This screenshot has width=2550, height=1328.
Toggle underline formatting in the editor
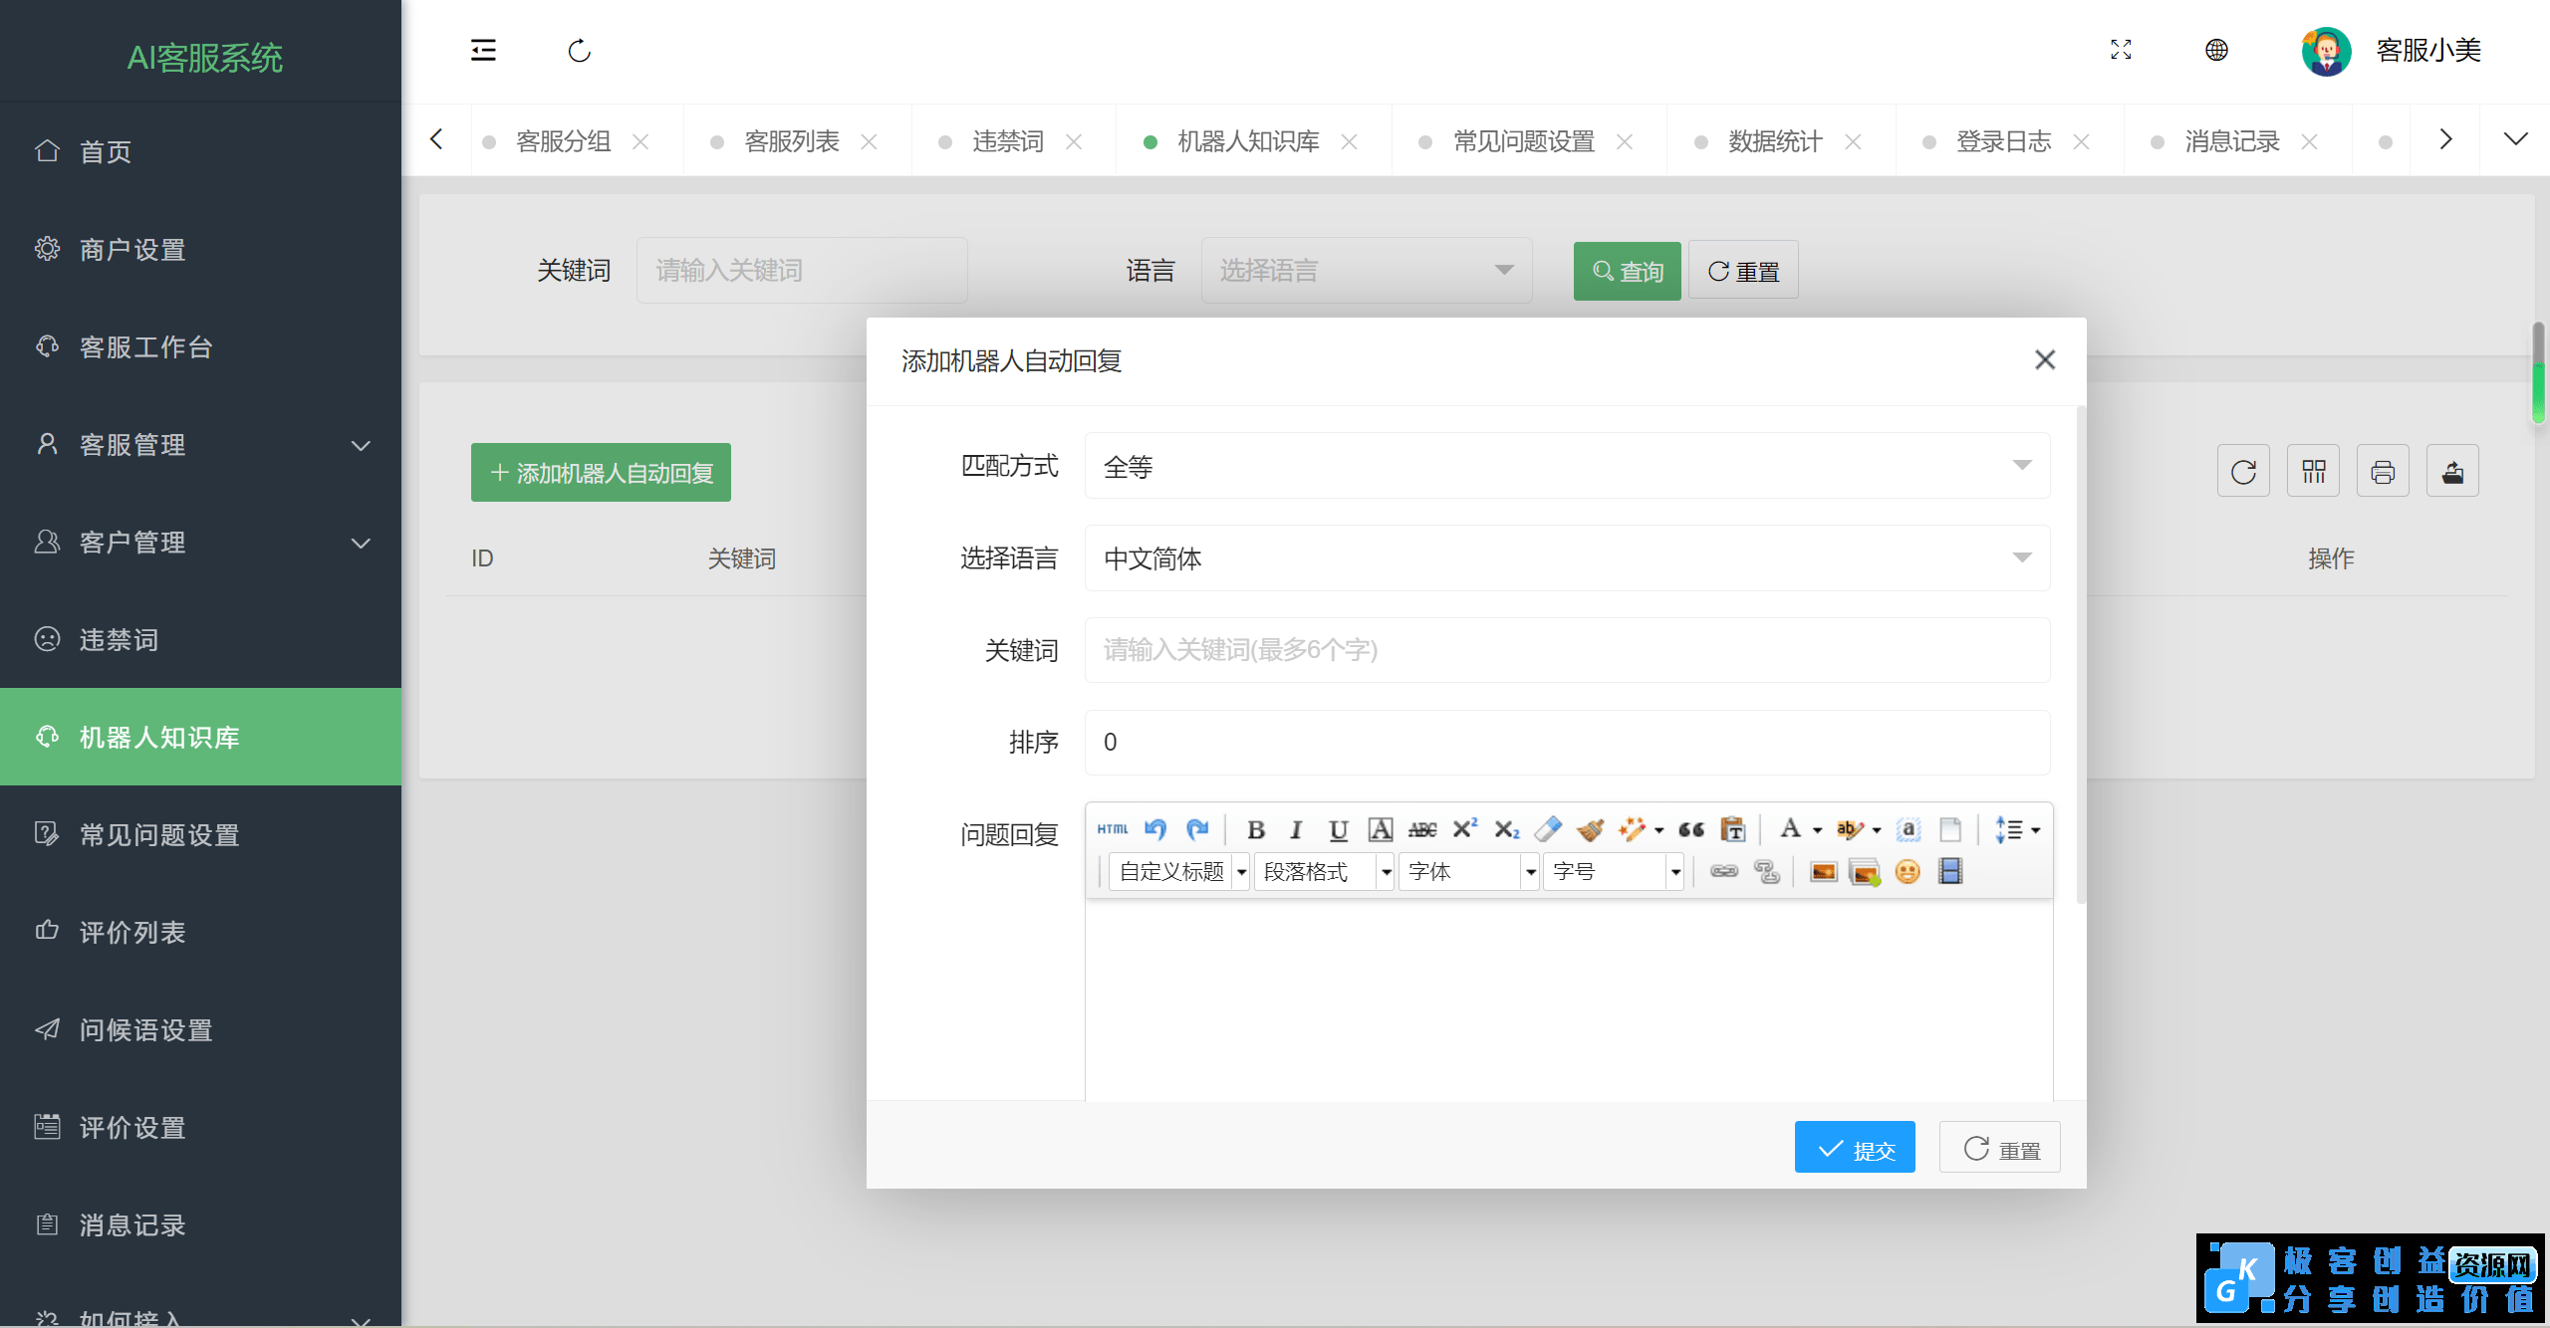(1338, 829)
